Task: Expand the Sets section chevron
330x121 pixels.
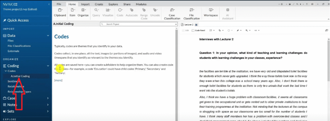Action: pos(48,111)
